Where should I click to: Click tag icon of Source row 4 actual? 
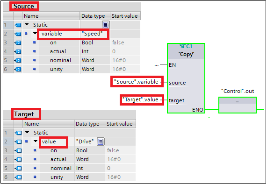click(x=18, y=51)
